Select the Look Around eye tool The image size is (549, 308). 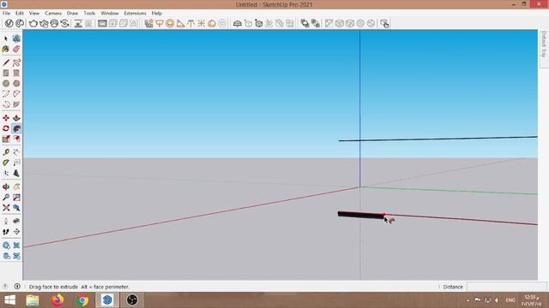(16, 221)
